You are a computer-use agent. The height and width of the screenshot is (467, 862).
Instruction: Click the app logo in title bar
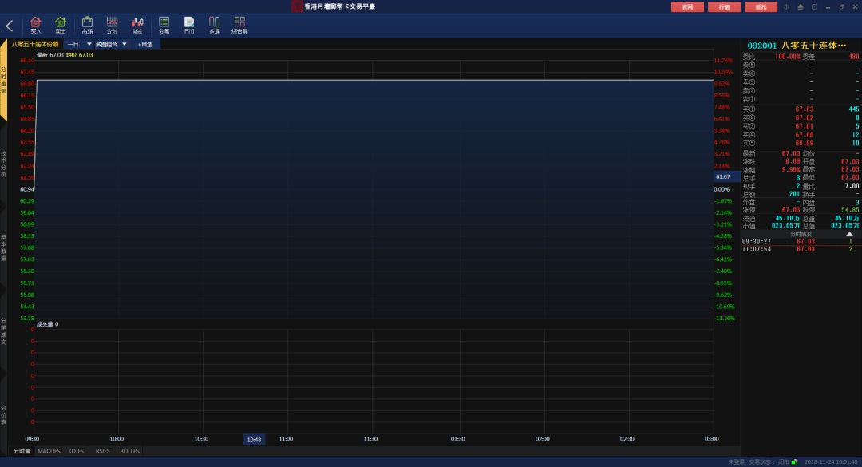click(x=297, y=6)
